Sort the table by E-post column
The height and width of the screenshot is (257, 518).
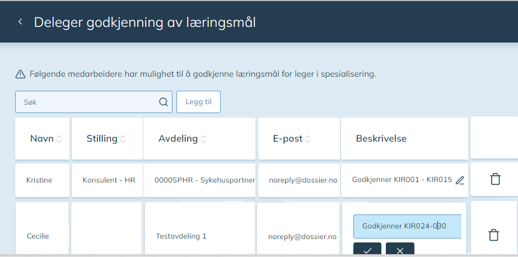(x=307, y=139)
